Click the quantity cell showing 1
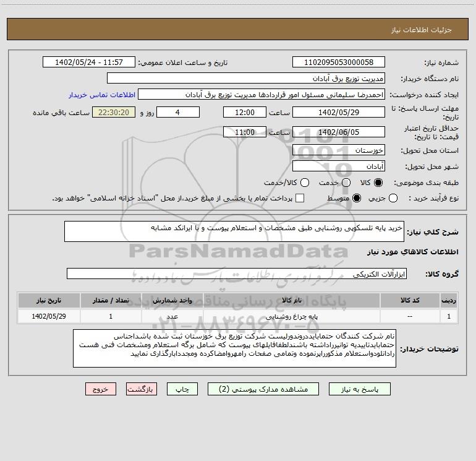476x461 pixels. [111, 316]
